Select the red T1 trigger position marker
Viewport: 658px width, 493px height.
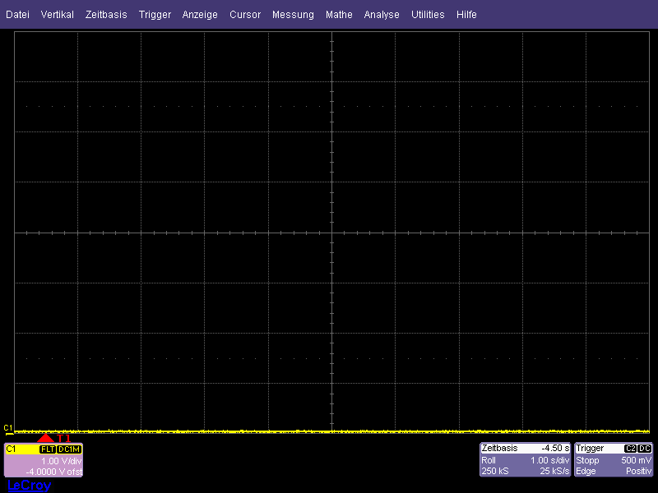(x=46, y=438)
